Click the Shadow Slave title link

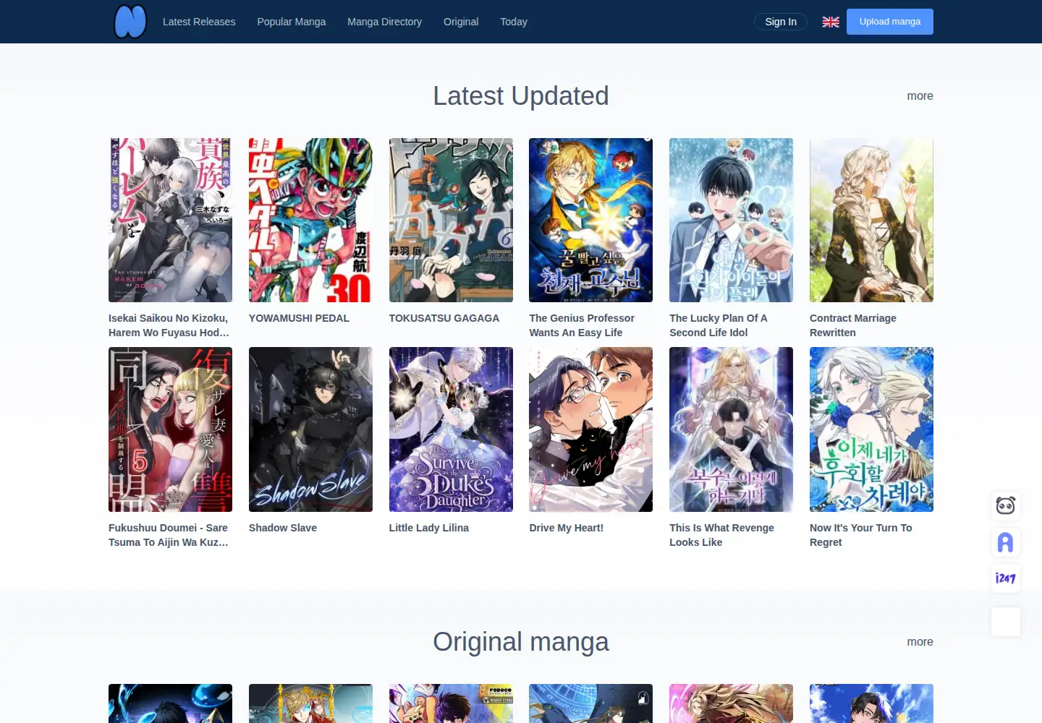(283, 528)
